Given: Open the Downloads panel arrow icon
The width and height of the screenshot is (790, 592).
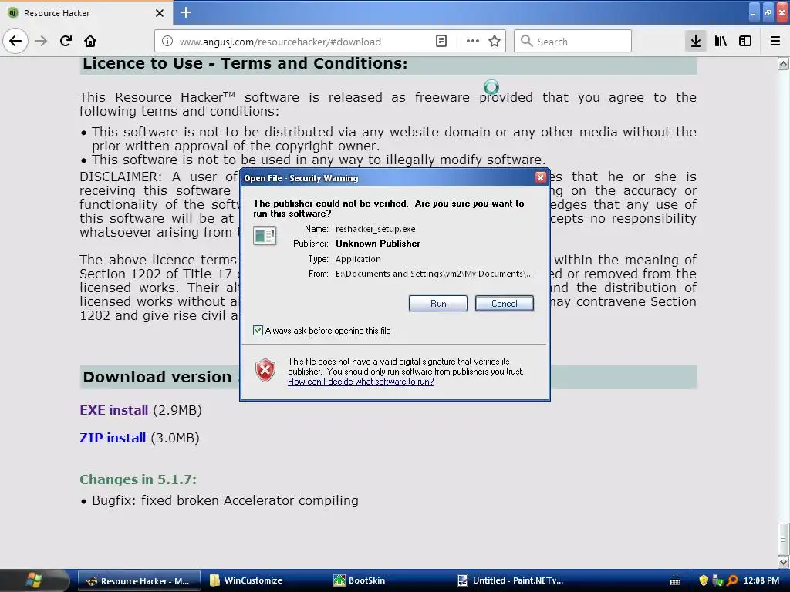Looking at the screenshot, I should point(696,42).
